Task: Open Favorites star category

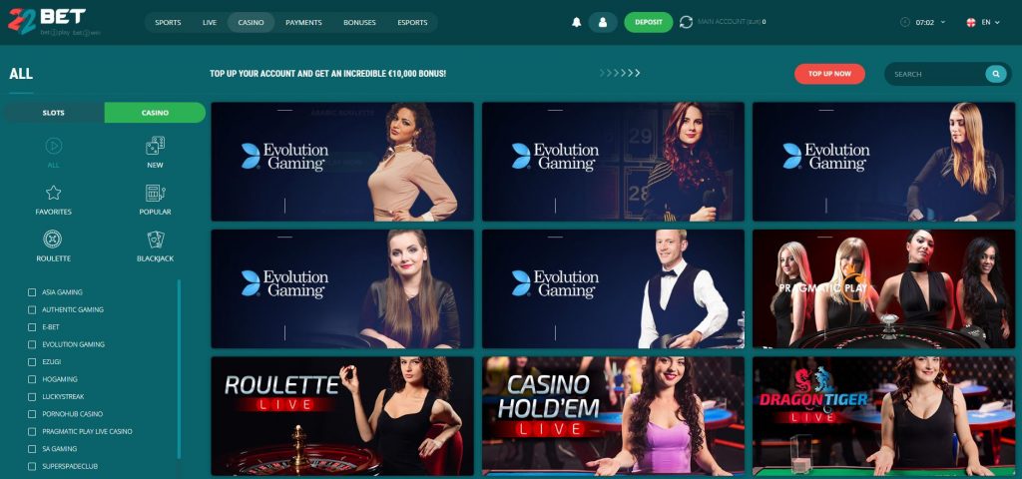Action: coord(54,193)
